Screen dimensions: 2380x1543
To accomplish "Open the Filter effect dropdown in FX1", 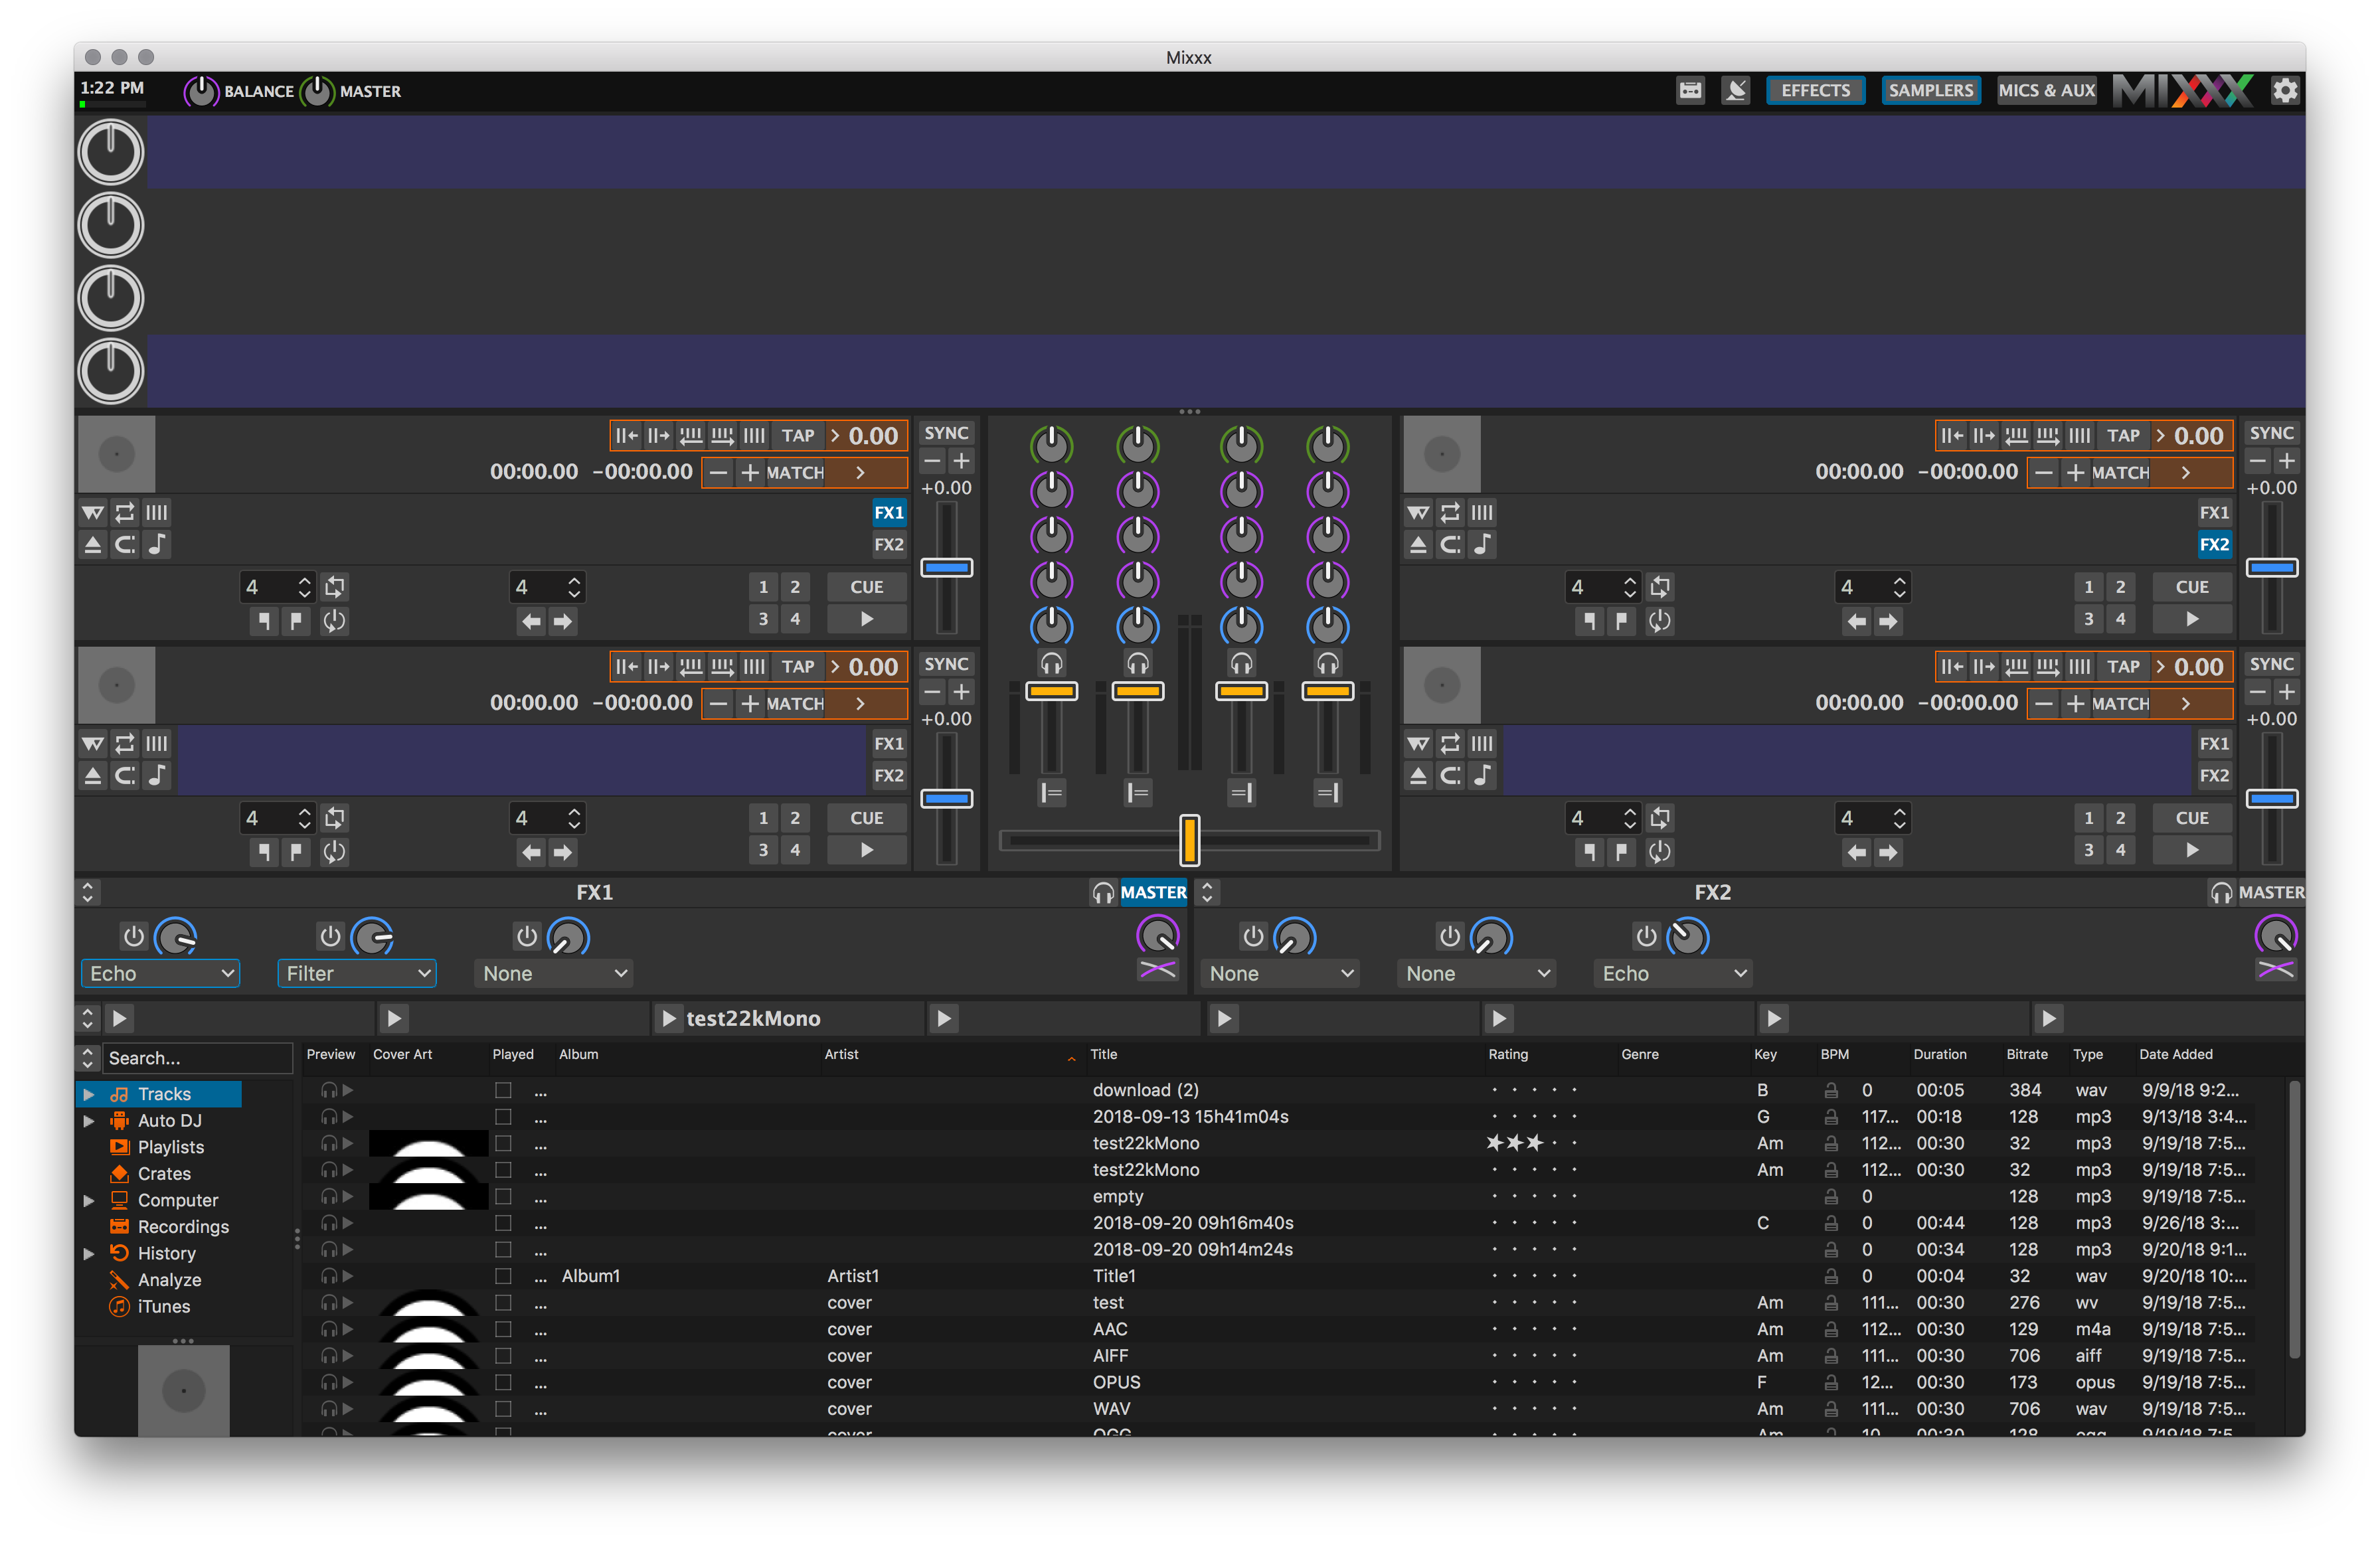I will pyautogui.click(x=357, y=973).
